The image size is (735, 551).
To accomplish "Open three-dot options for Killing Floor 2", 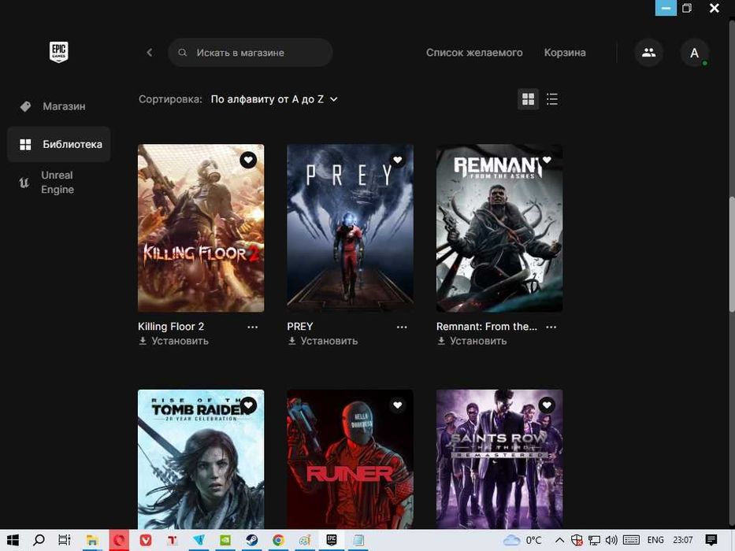I will tap(252, 327).
